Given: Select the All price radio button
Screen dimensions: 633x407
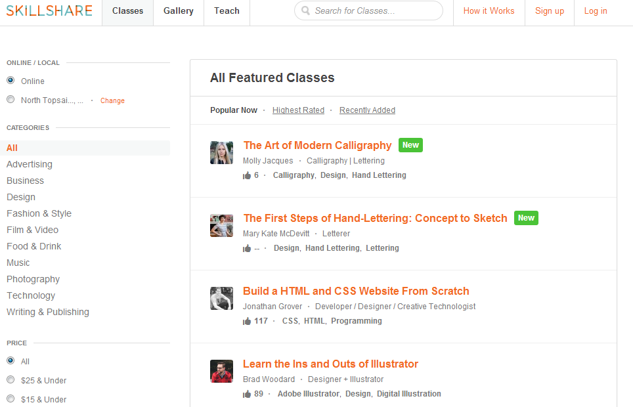Looking at the screenshot, I should [x=11, y=360].
